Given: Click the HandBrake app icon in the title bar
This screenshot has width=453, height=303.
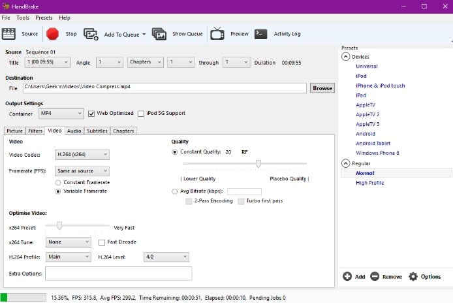Looking at the screenshot, I should coord(5,6).
